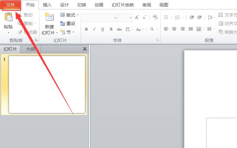The width and height of the screenshot is (237, 148).
Task: Open the 幻灯片放映 ribbon tab
Action: tap(123, 5)
